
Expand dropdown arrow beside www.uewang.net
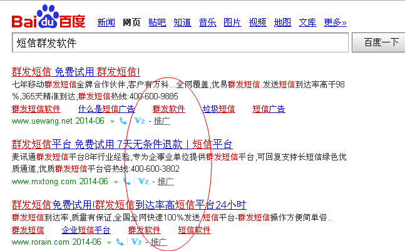[x=112, y=121]
